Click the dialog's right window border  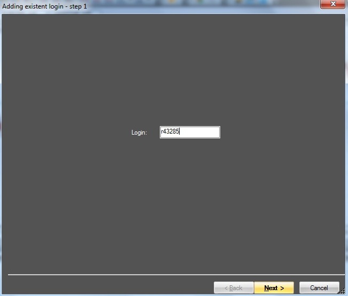(346, 150)
